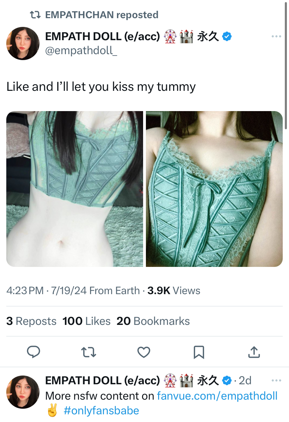Open the fanvue.com/empathdoll link

[217, 396]
